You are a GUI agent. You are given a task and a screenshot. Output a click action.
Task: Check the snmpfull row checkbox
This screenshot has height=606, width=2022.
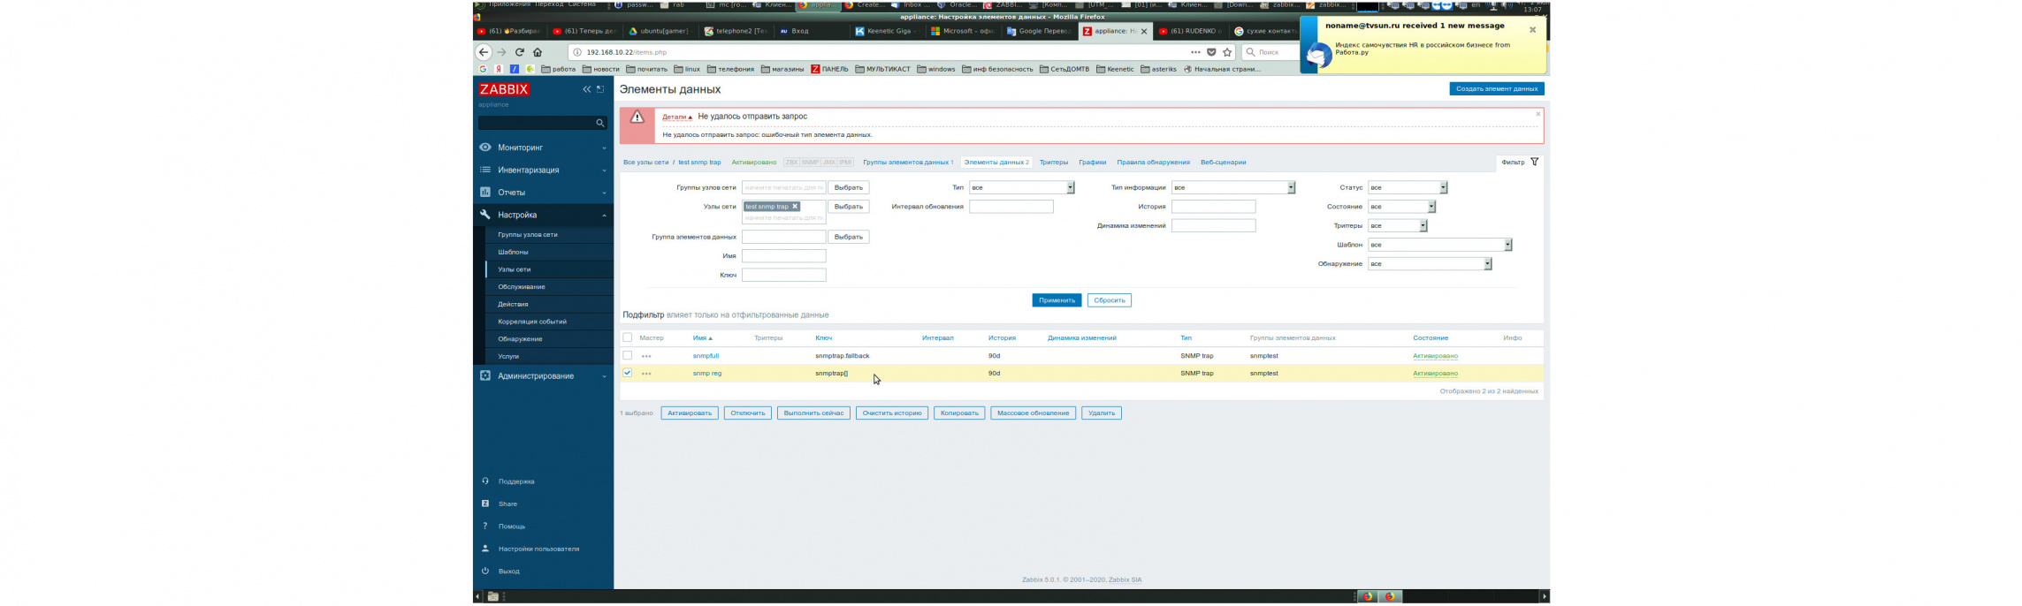(x=628, y=356)
